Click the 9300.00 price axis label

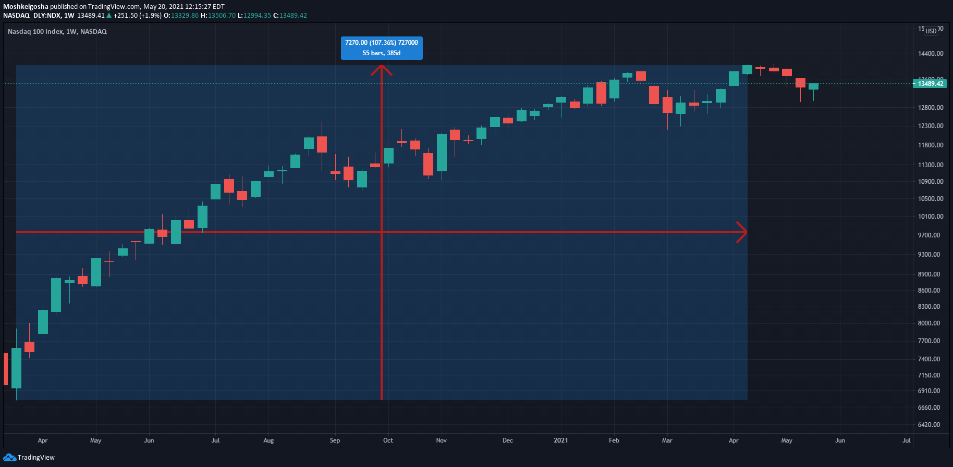[x=929, y=255]
